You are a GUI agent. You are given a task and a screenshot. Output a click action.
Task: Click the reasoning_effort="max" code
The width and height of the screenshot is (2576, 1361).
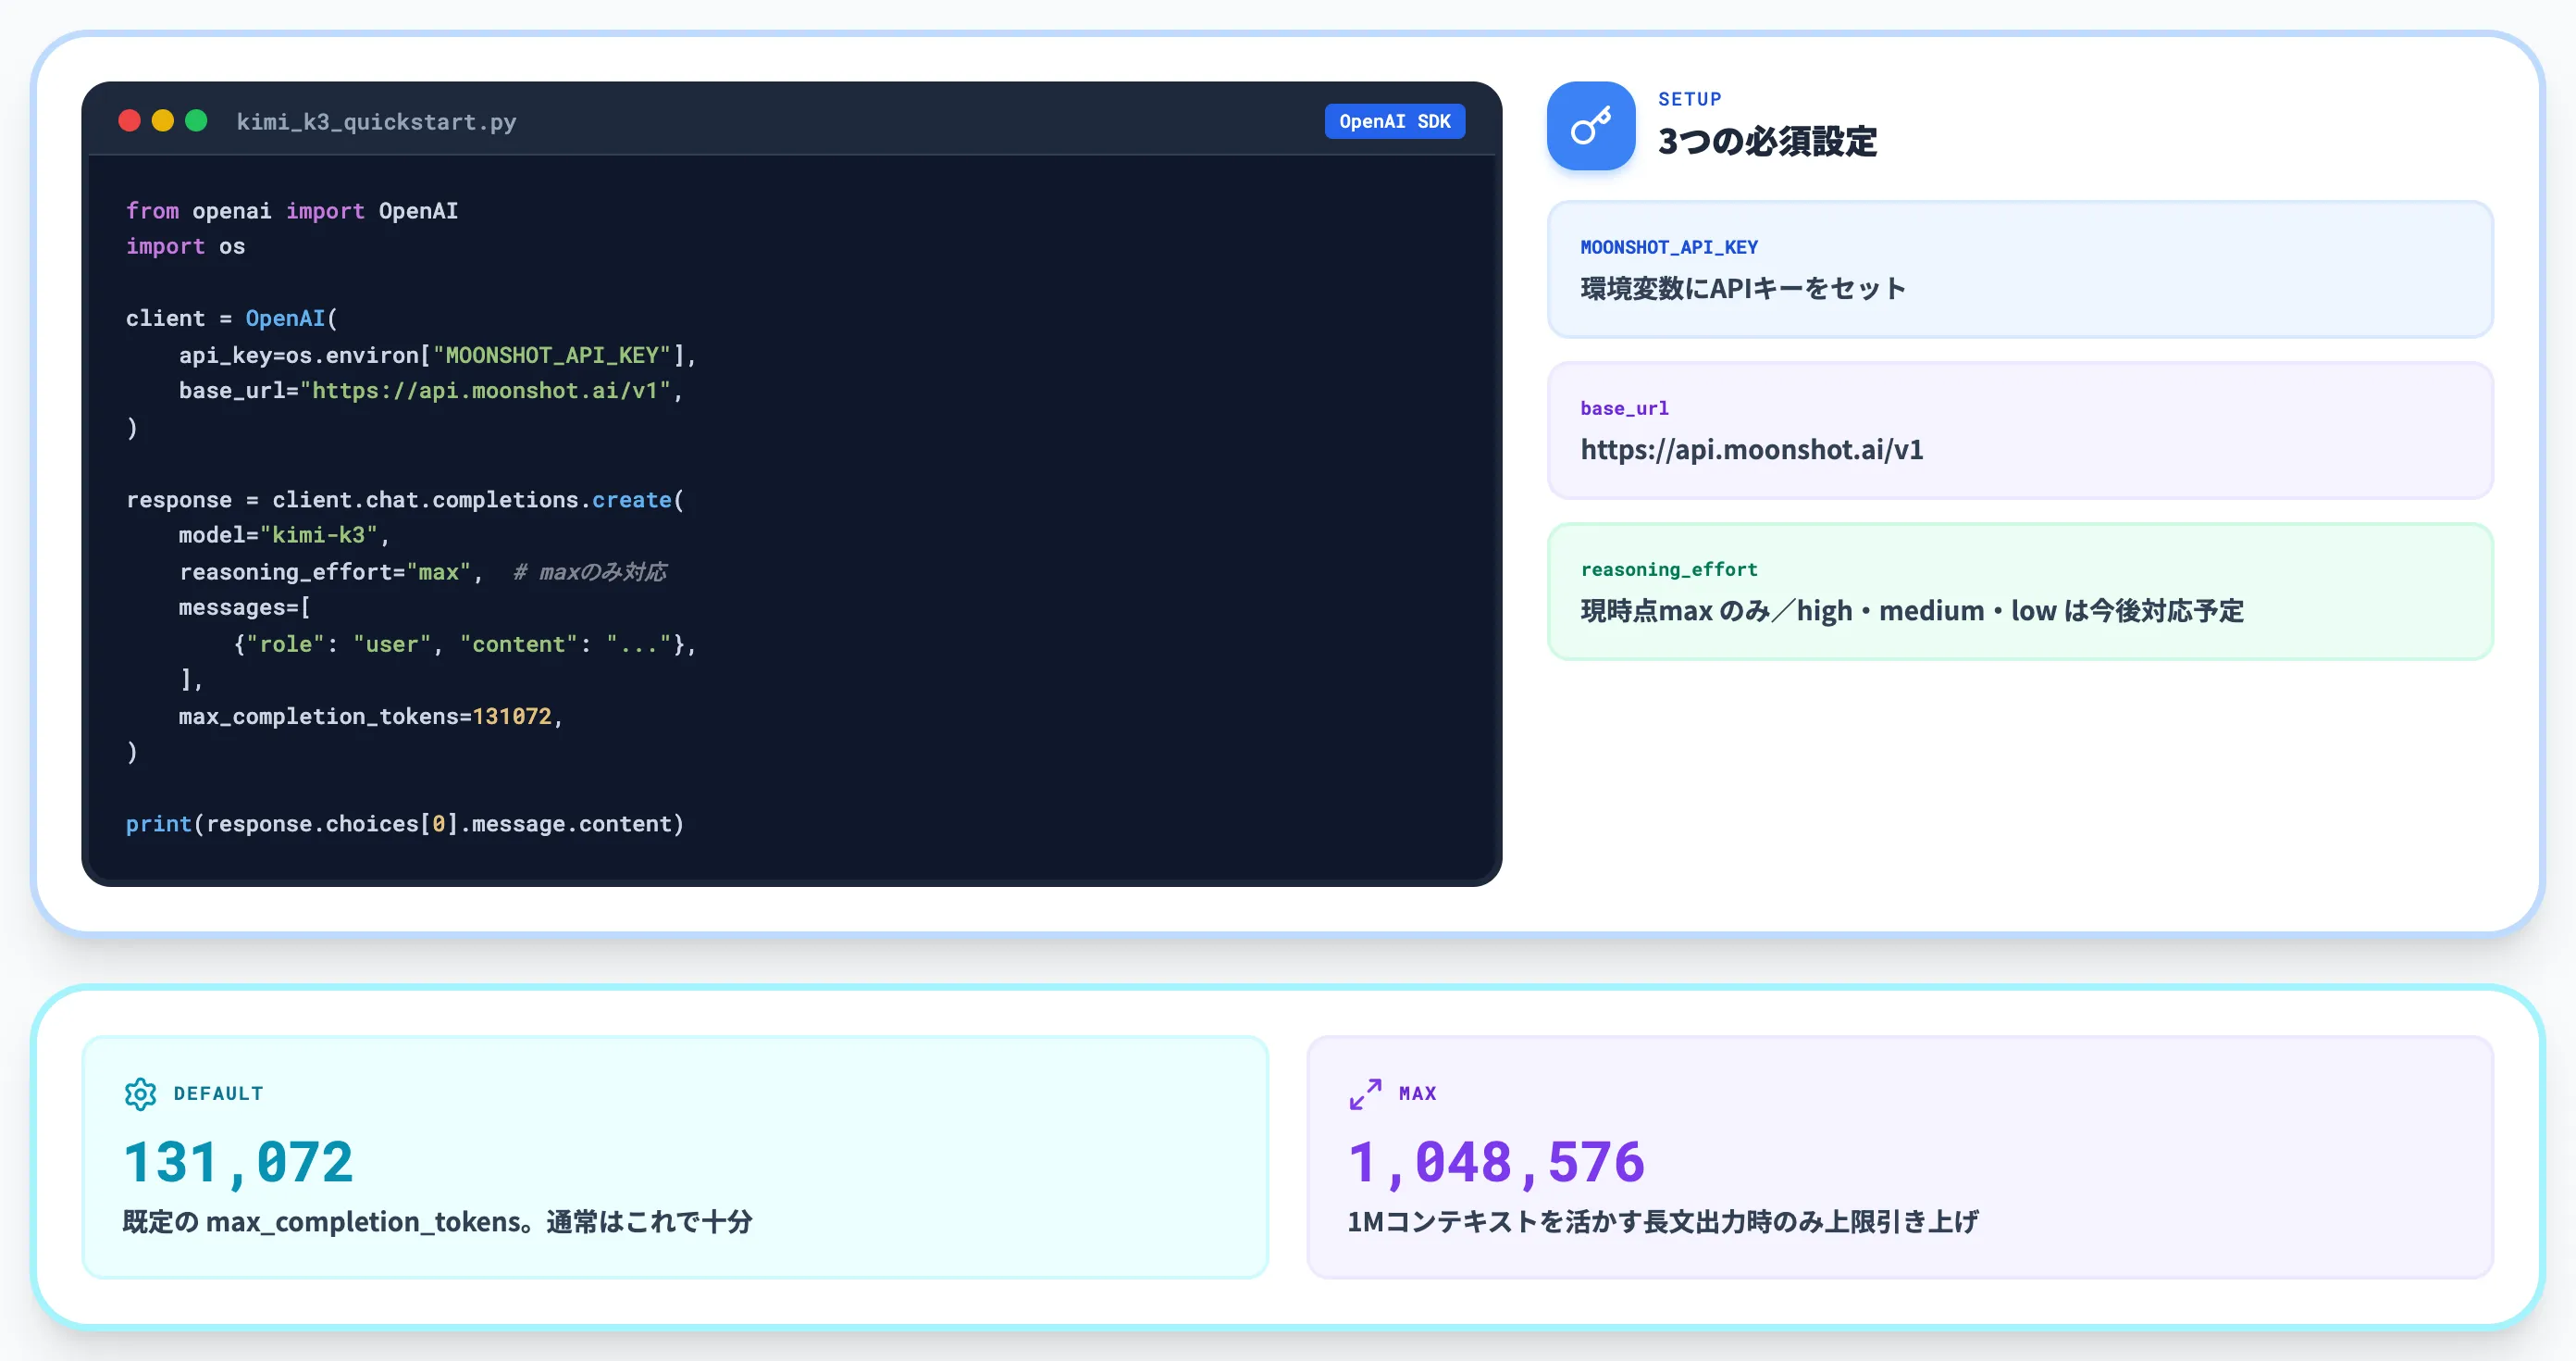(x=331, y=572)
